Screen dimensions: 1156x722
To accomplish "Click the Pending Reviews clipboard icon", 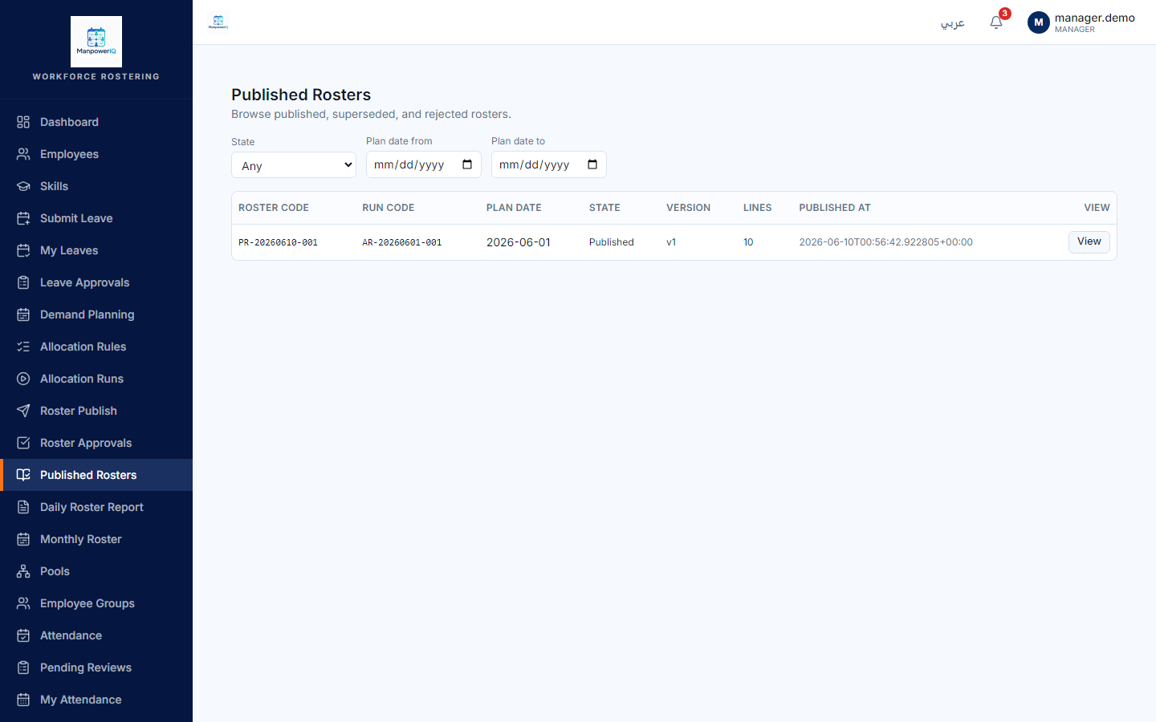I will (23, 667).
